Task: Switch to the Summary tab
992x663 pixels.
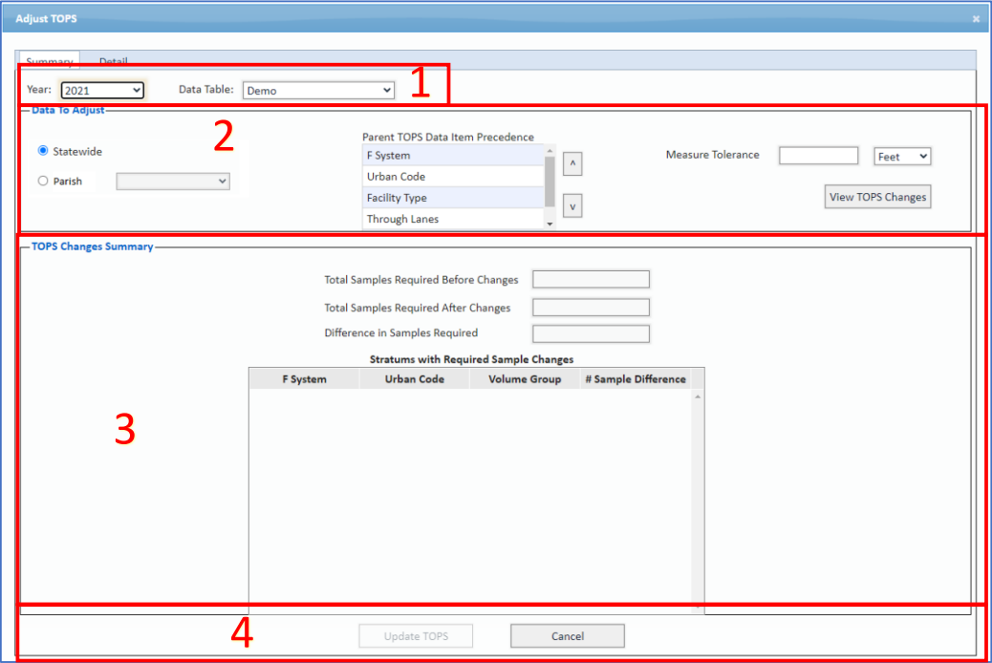Action: point(50,61)
